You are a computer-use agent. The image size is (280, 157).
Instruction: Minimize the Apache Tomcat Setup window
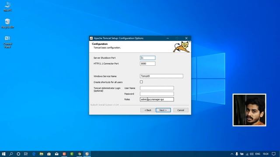point(168,38)
